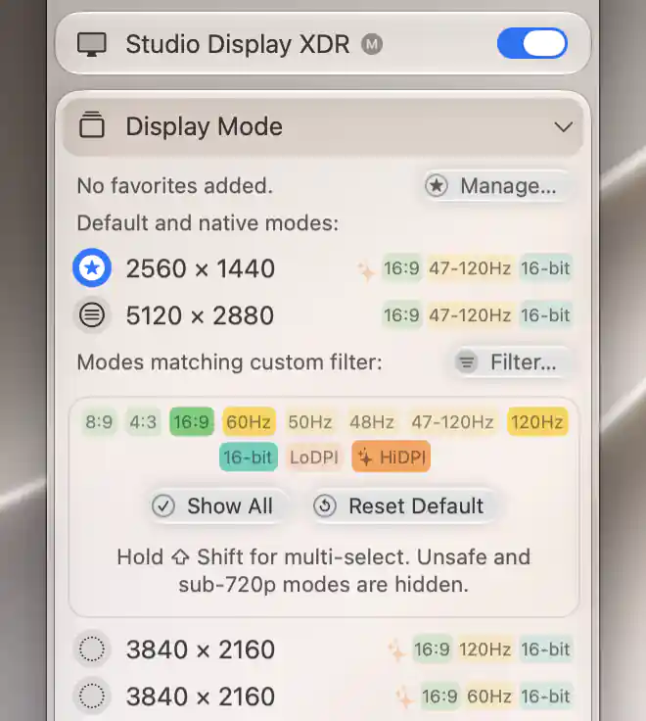Toggle the 48Hz filter tag
The image size is (646, 721).
click(x=372, y=421)
